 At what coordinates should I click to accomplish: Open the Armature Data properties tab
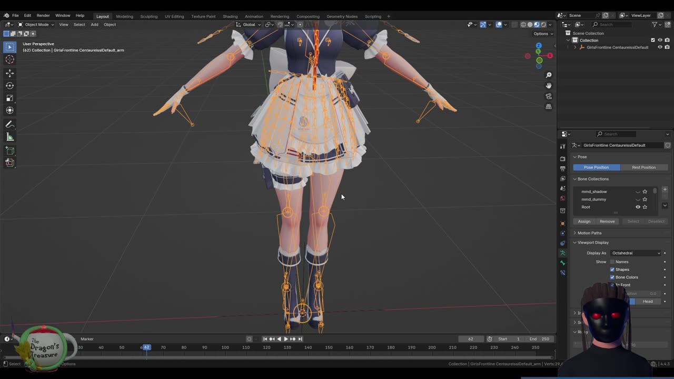pos(562,253)
